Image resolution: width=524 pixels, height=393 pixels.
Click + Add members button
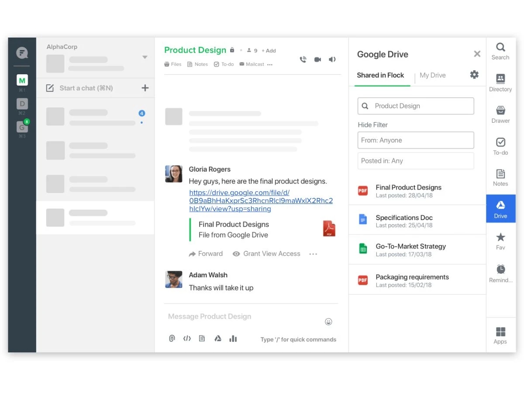[269, 51]
